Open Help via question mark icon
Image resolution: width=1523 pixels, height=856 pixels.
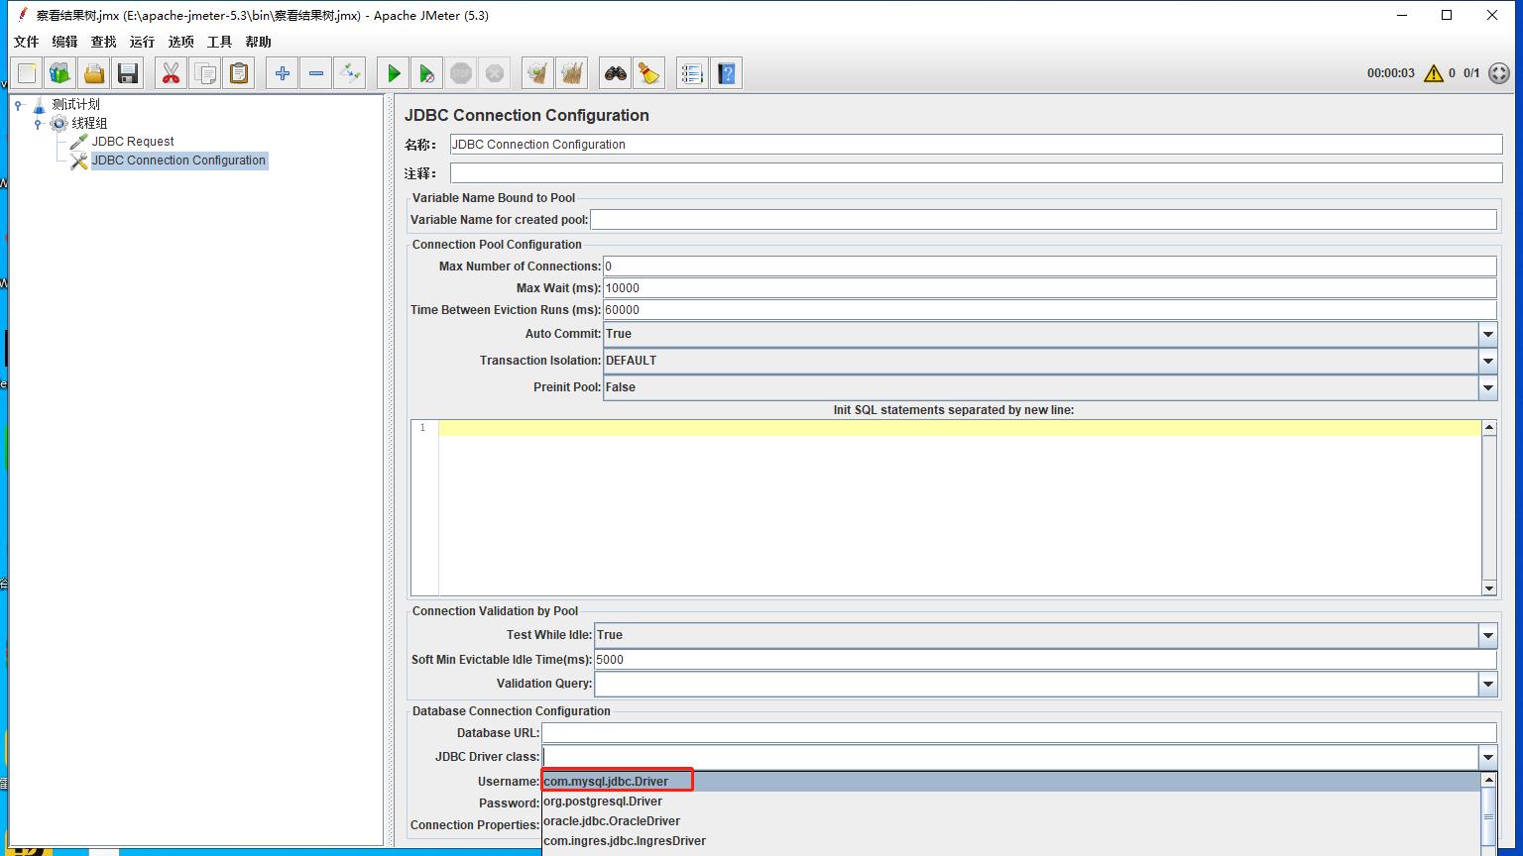(726, 73)
